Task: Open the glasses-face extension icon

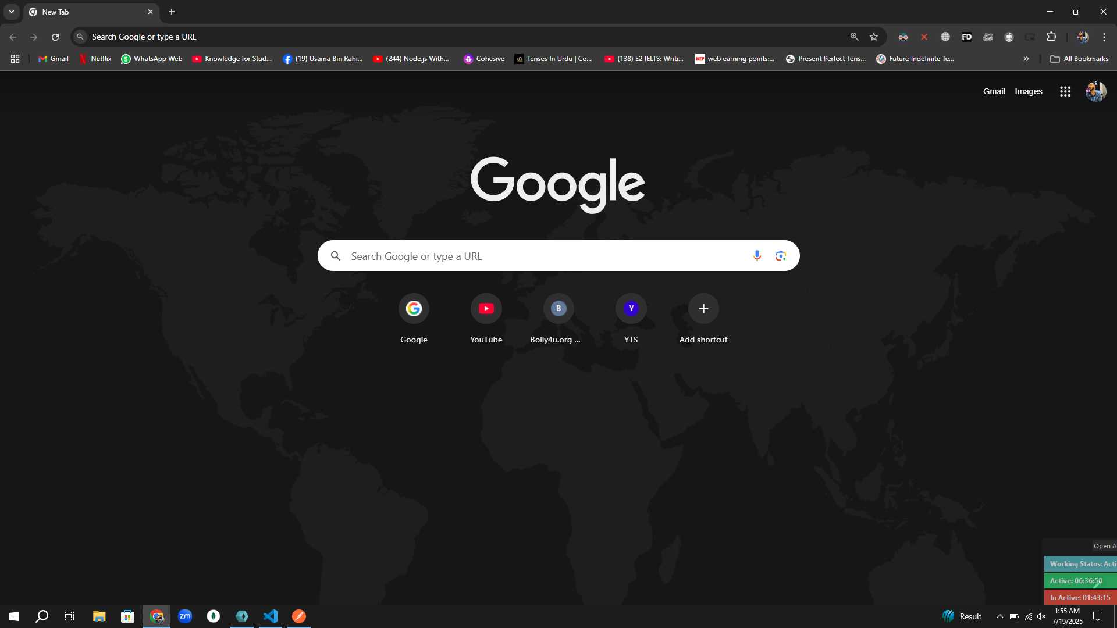Action: [903, 37]
